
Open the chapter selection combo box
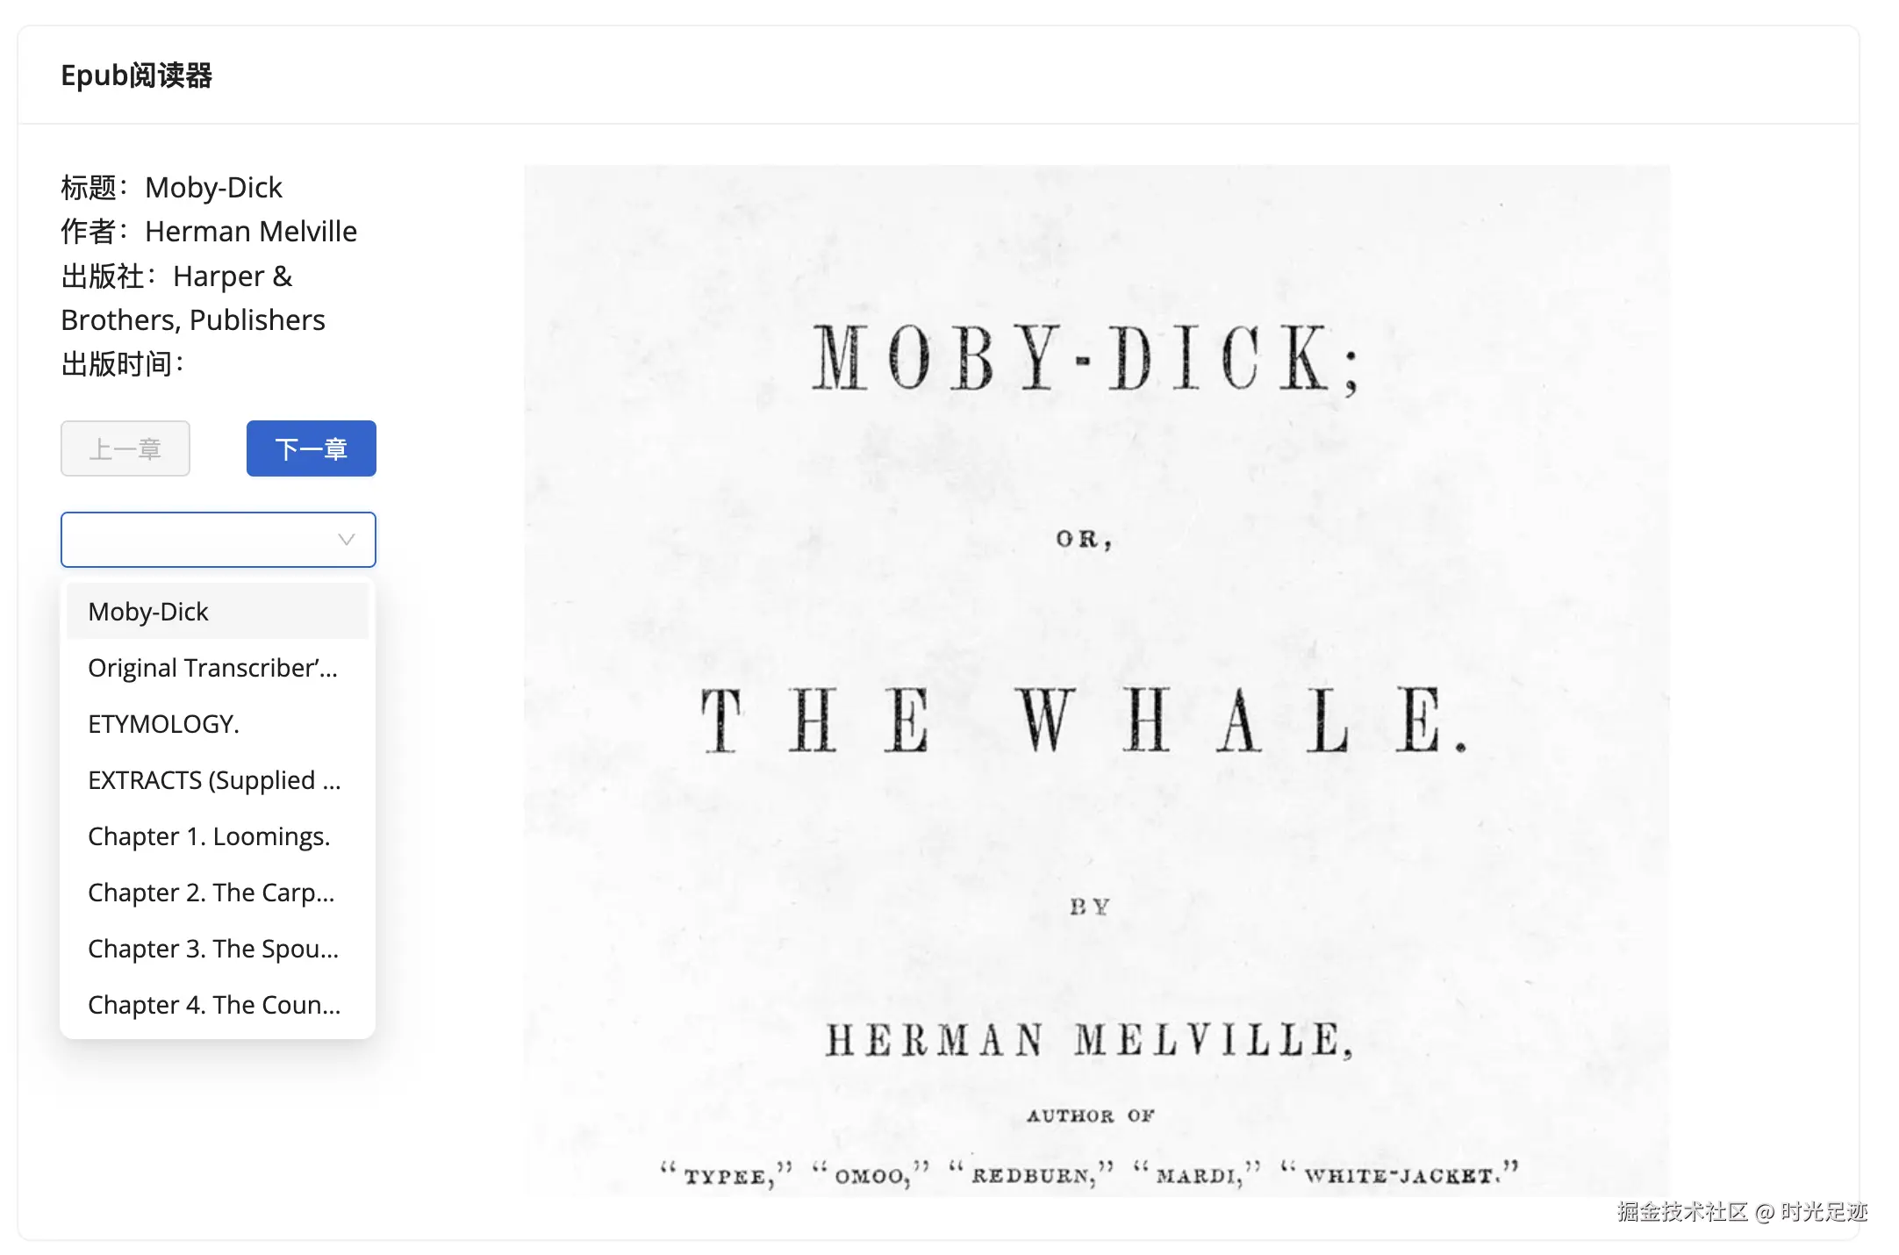click(202, 539)
